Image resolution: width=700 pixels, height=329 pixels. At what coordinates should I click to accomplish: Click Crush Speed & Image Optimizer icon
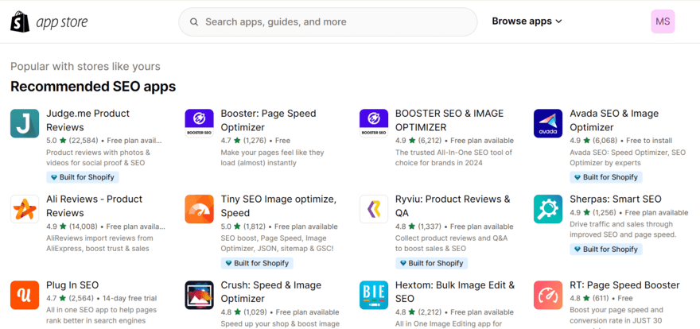[199, 295]
